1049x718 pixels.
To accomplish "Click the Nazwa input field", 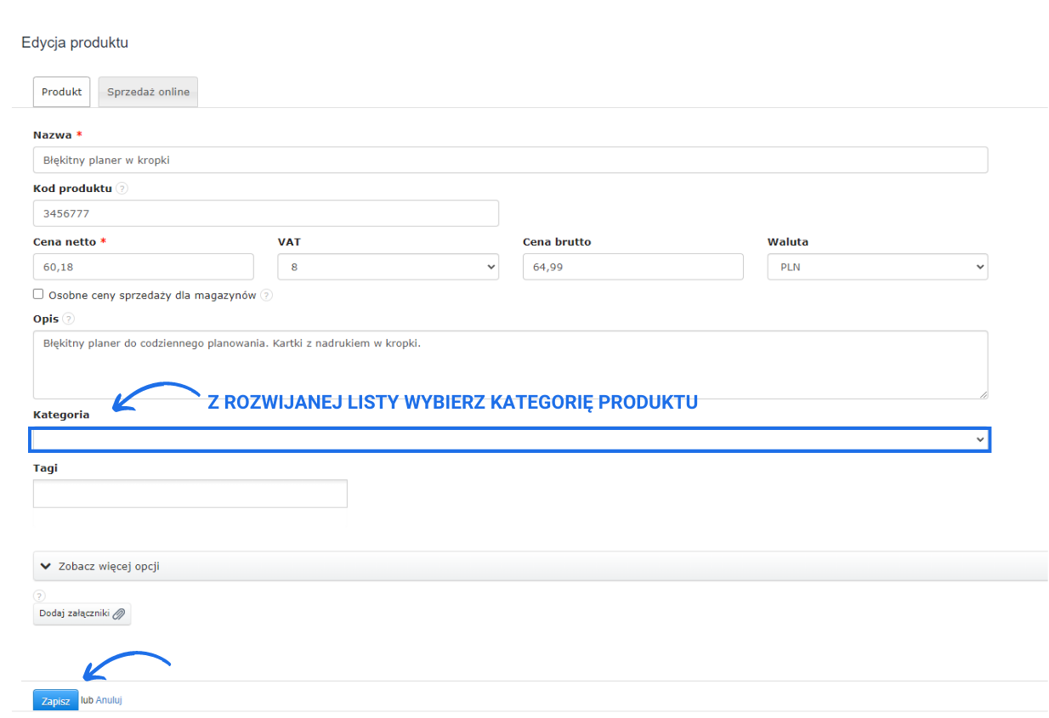I will pos(510,160).
